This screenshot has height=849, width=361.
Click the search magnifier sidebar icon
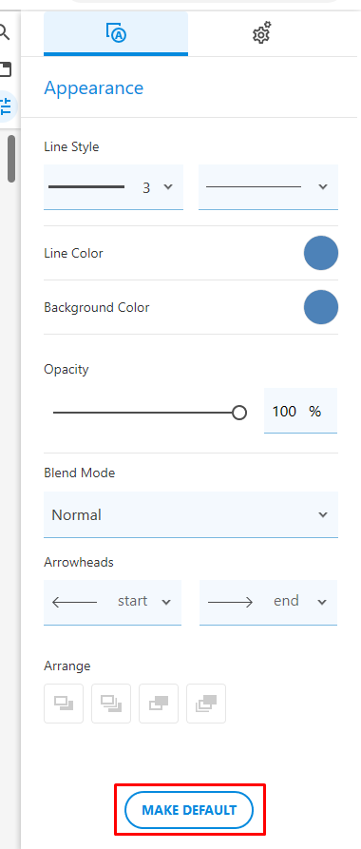pos(5,32)
